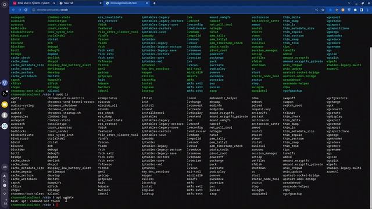The height and width of the screenshot is (209, 372).
Task: Click the 'resize2fs' entry
Action: (259, 113)
